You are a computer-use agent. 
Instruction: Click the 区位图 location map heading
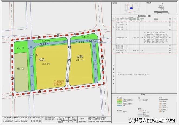coord(115,3)
